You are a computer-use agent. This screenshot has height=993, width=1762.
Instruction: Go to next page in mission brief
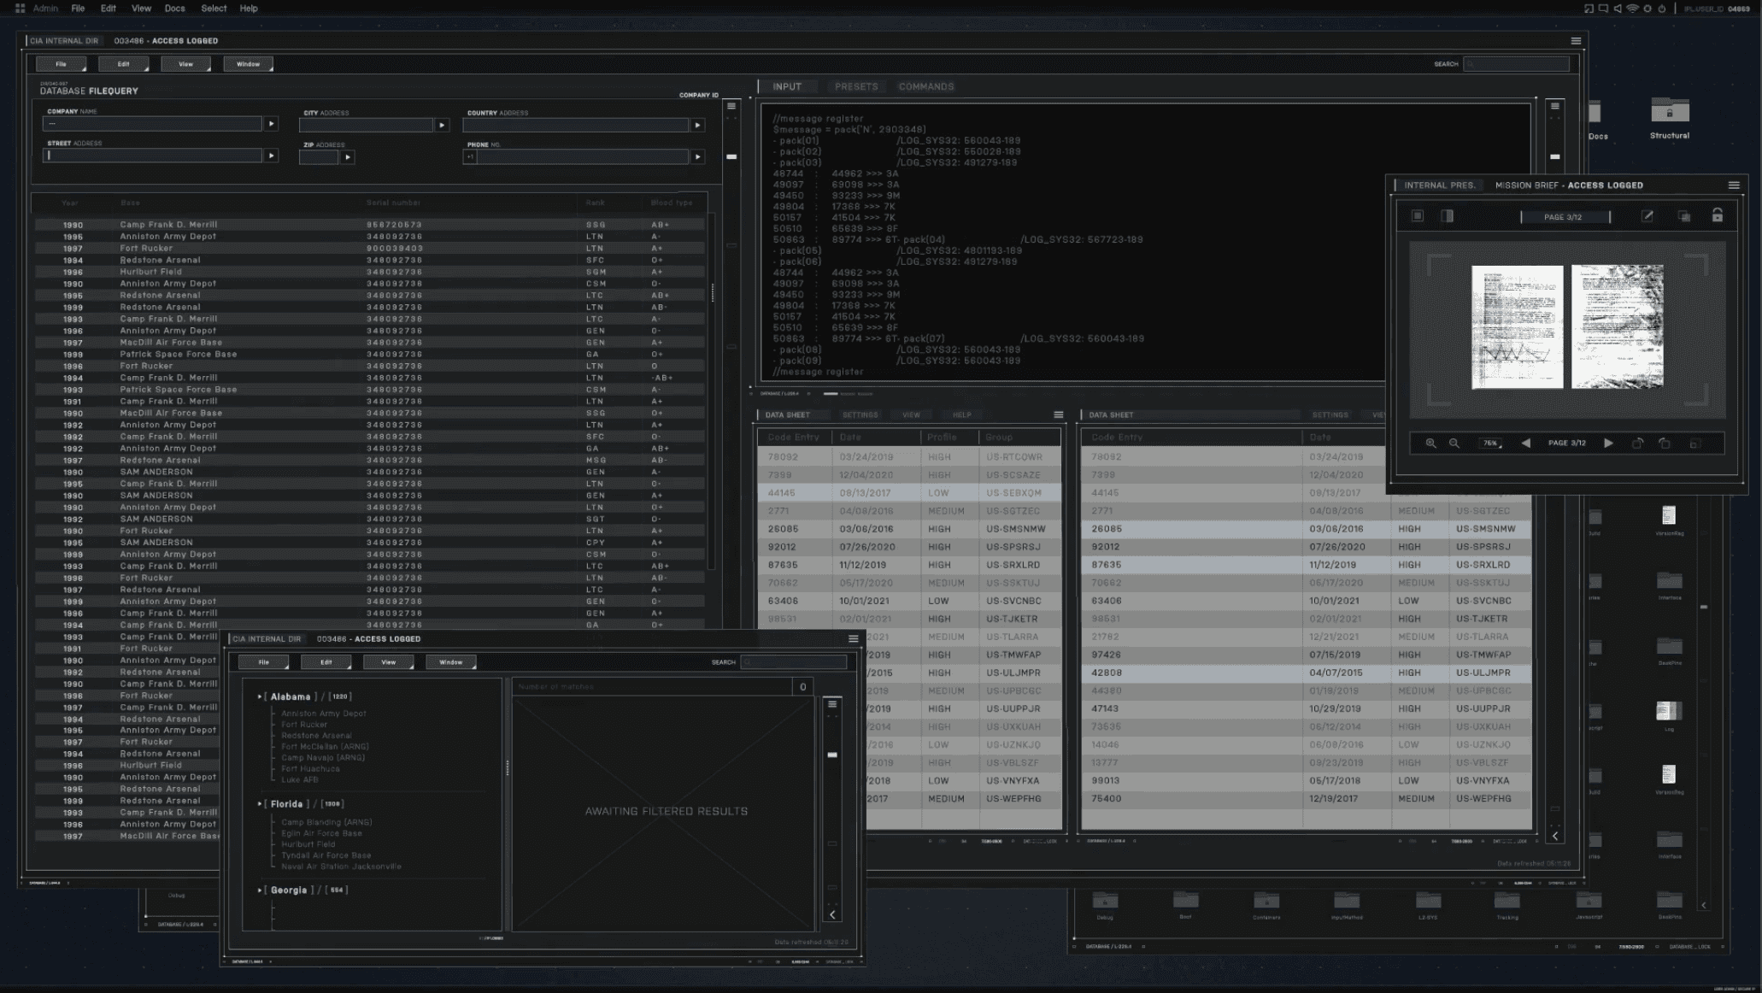click(x=1608, y=444)
